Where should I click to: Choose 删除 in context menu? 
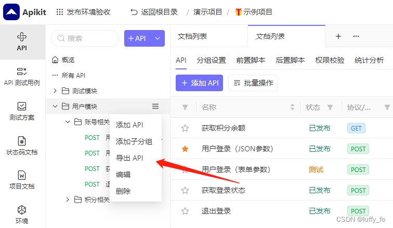pyautogui.click(x=136, y=191)
